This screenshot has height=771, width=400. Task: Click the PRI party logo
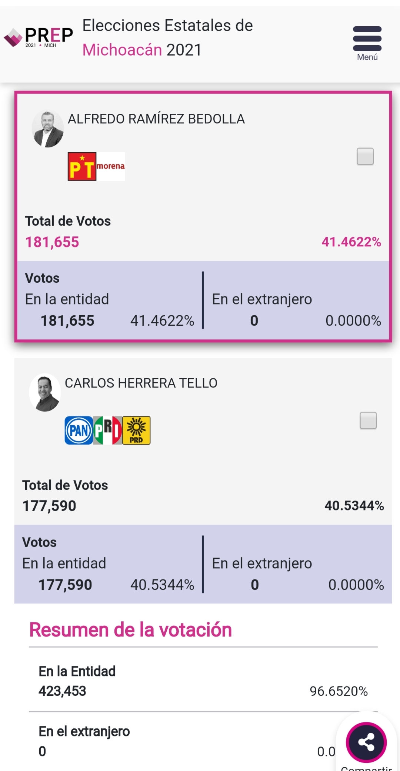(108, 431)
